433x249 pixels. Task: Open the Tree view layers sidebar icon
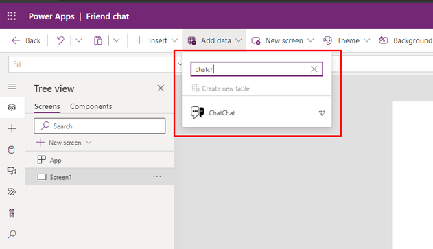[x=12, y=107]
